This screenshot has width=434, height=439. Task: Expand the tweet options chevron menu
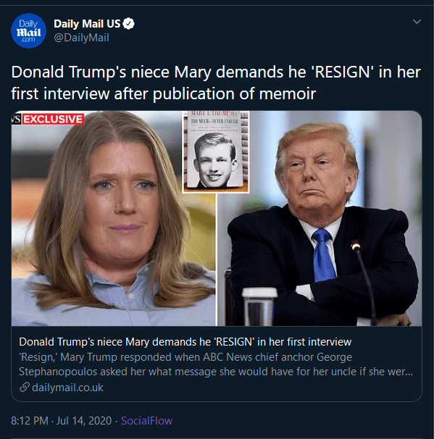tap(417, 22)
